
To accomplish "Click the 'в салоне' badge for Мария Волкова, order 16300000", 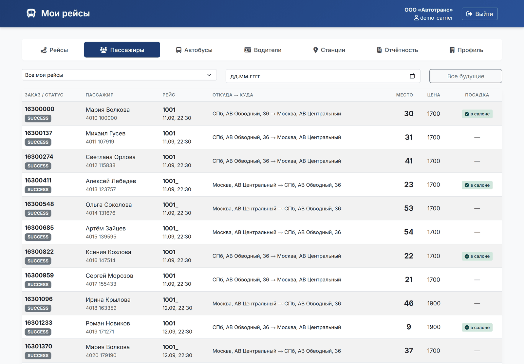I will point(477,114).
